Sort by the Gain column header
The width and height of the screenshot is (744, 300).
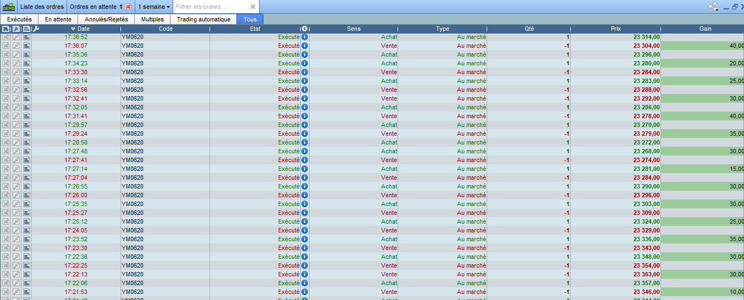pyautogui.click(x=706, y=29)
